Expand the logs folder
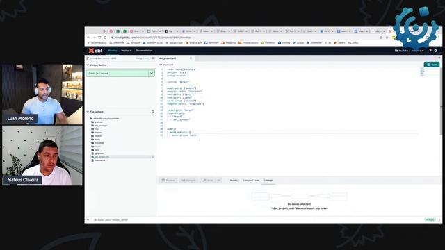Screen dimensions: 445x250 coord(95,129)
